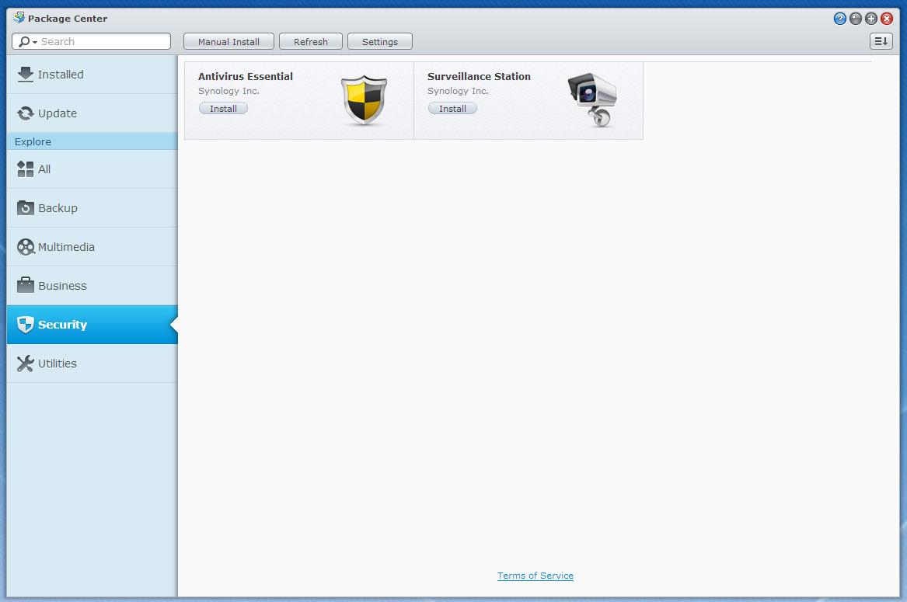Screen dimensions: 907x602
Task: Click the Manual Install button
Action: (x=228, y=42)
